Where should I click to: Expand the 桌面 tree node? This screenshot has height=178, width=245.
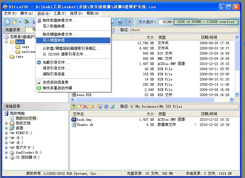pos(6,128)
